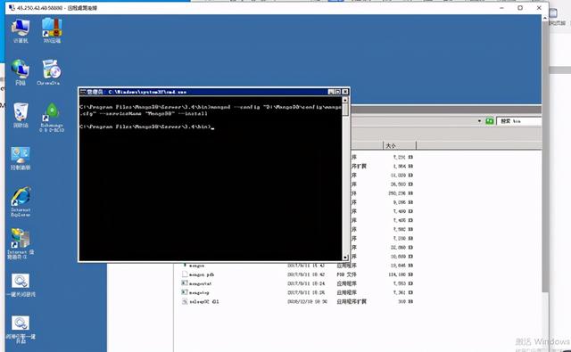571x352 pixels.
Task: Open the cmd window system menu icon
Action: point(83,92)
